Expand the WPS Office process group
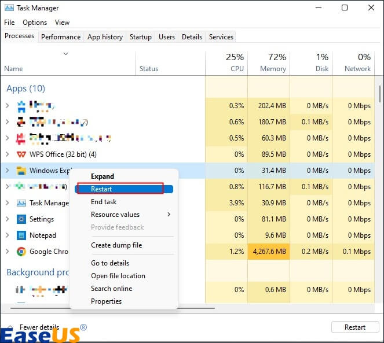 (8, 154)
